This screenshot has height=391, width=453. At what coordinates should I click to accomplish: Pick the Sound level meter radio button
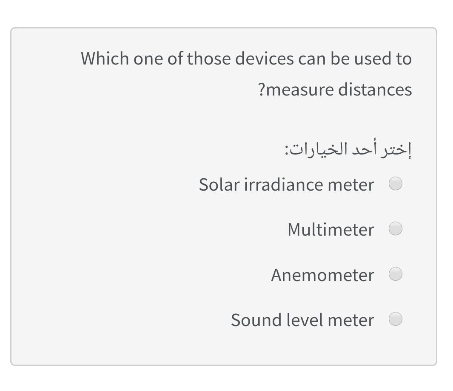(396, 319)
